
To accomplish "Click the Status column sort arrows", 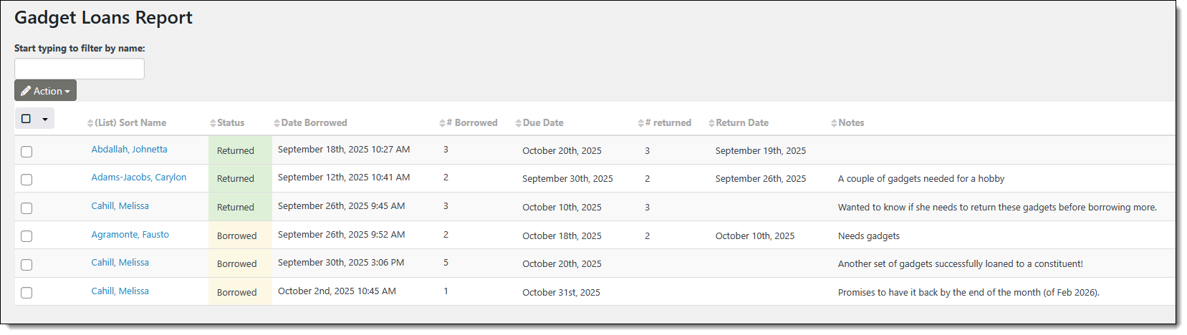I will coord(213,123).
